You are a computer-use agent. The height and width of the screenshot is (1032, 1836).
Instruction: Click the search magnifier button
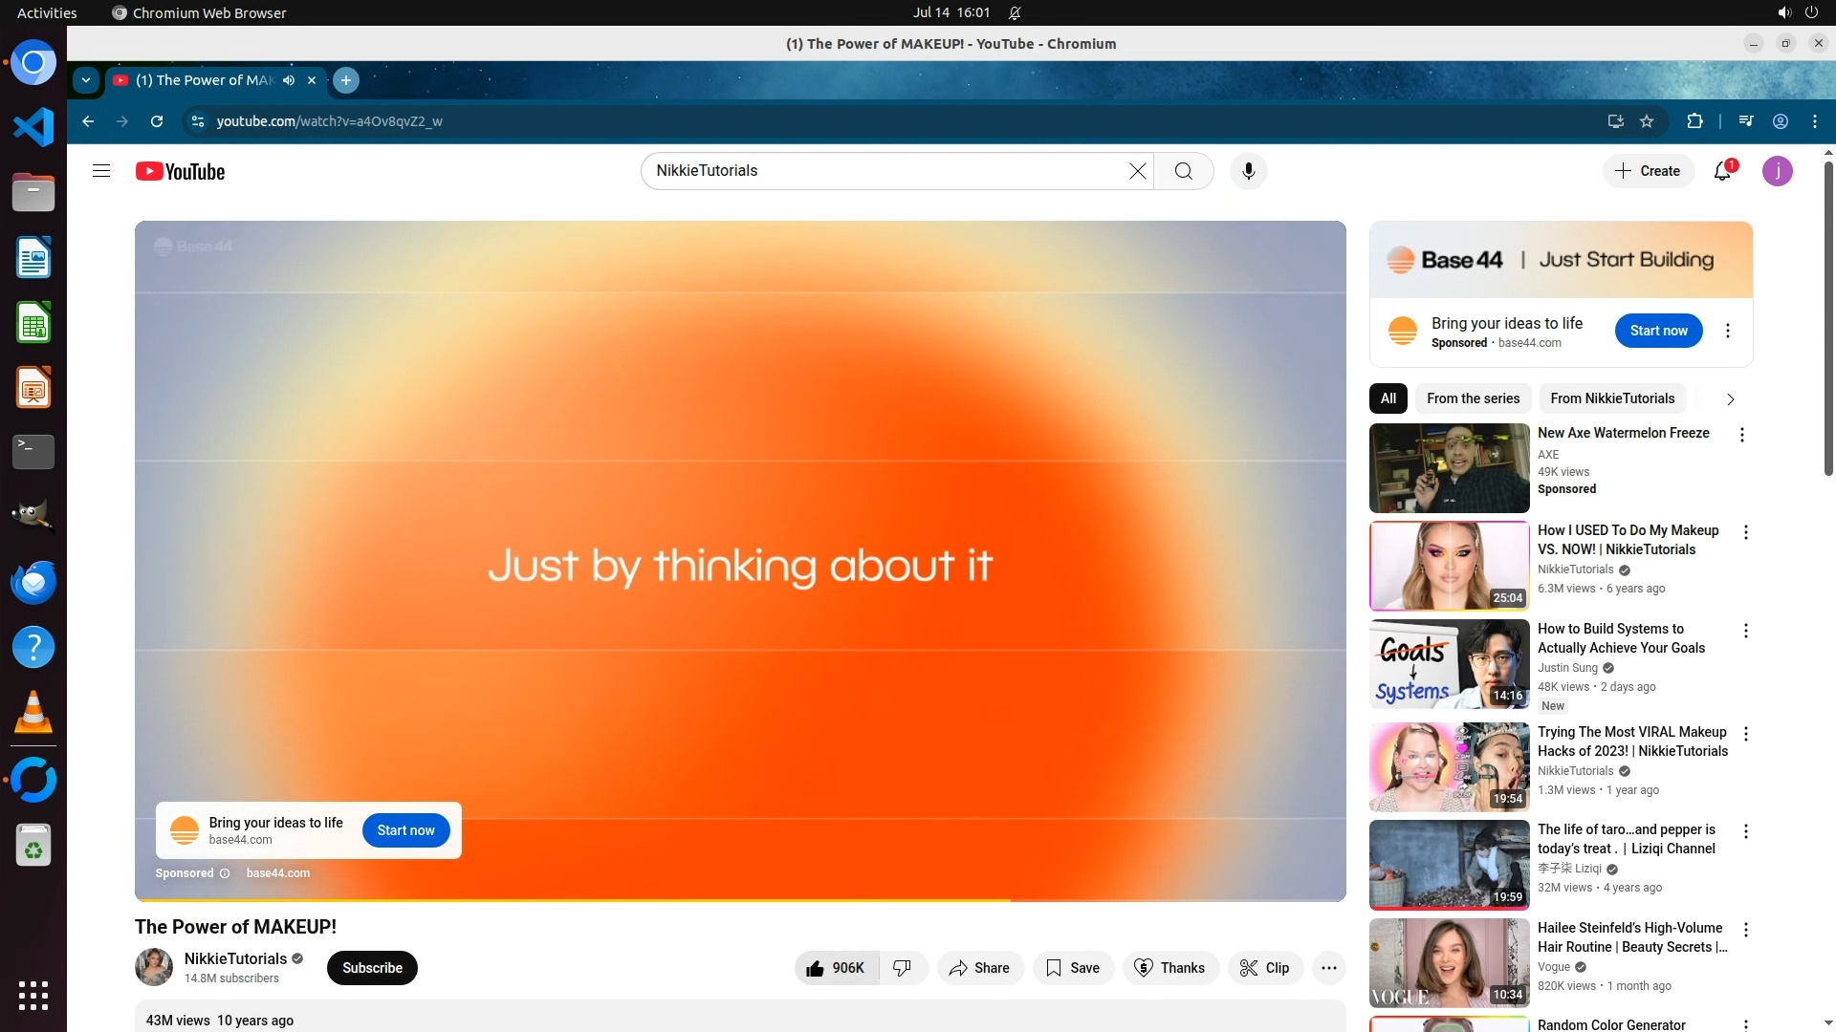[x=1184, y=171]
